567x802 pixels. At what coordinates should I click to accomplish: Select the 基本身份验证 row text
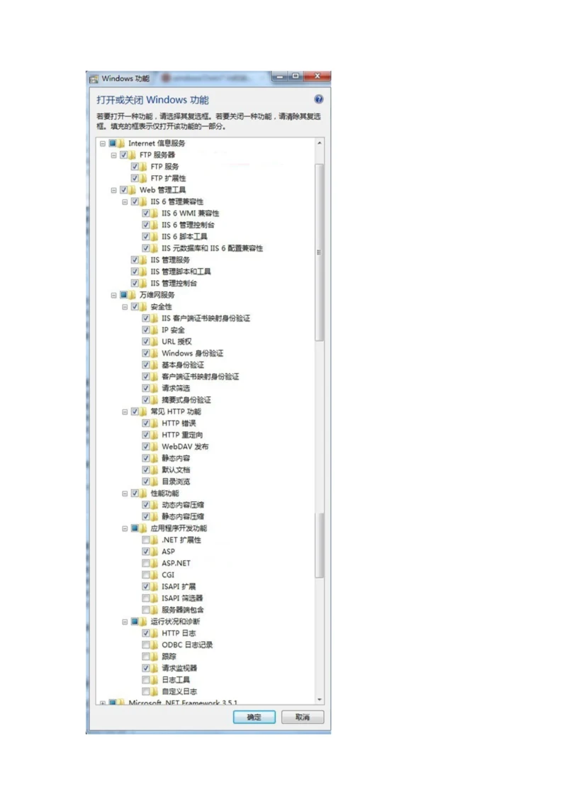point(183,364)
